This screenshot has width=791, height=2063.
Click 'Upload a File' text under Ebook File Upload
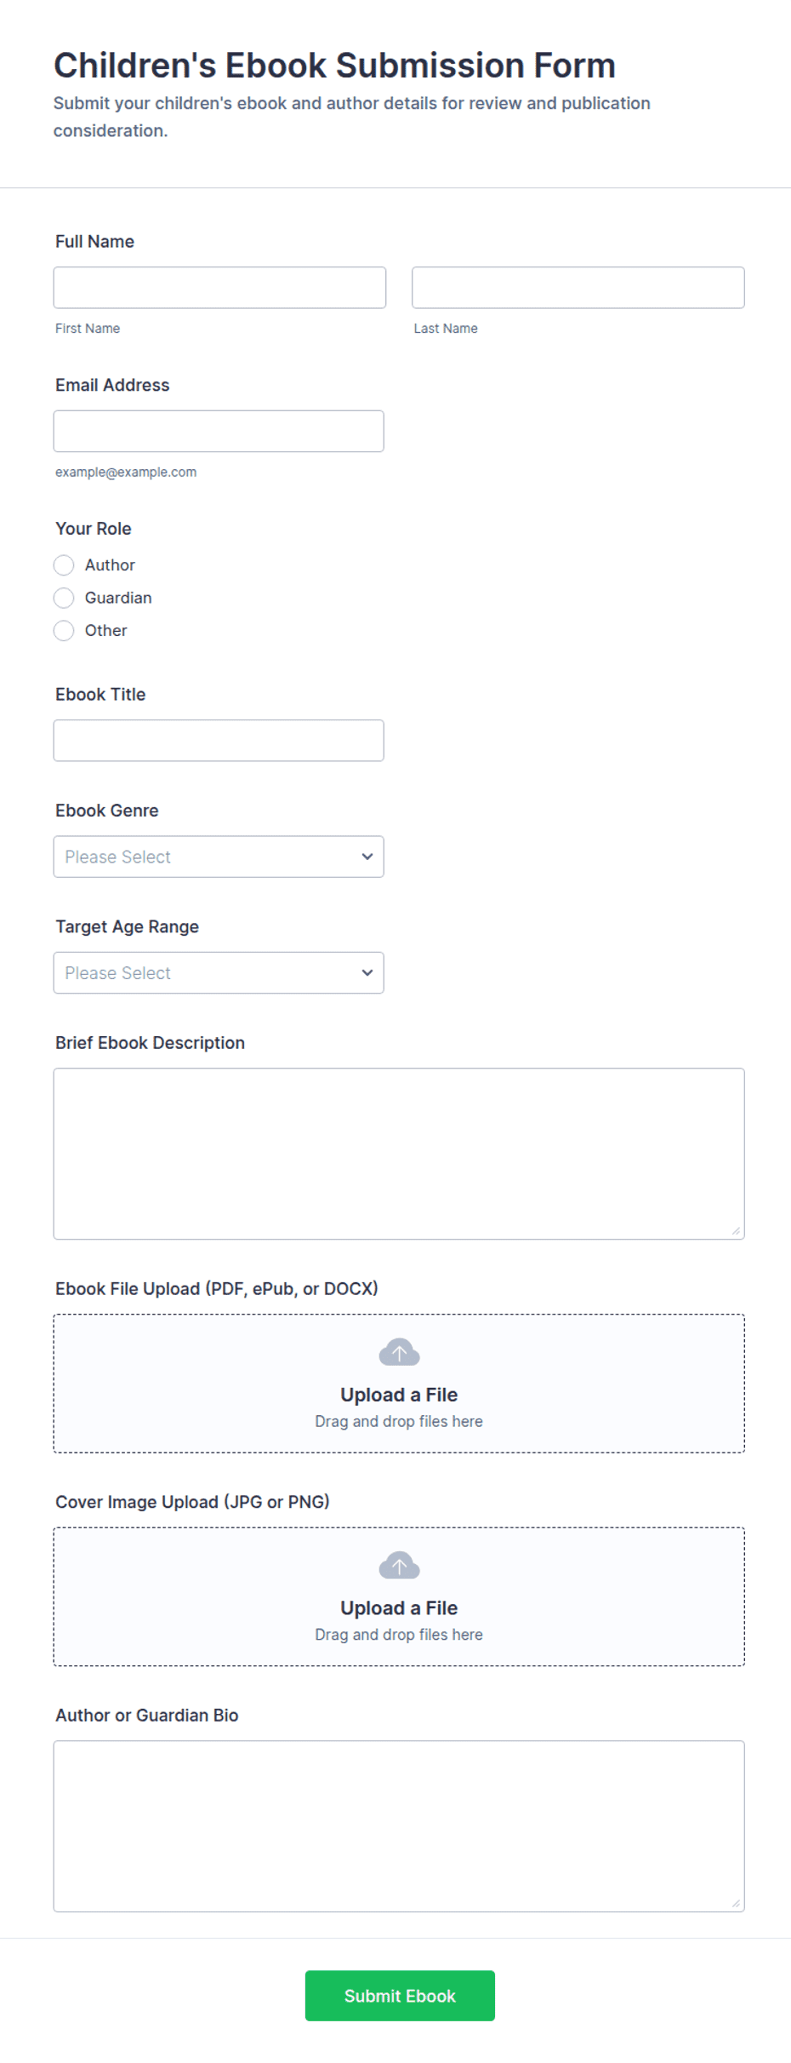click(399, 1395)
